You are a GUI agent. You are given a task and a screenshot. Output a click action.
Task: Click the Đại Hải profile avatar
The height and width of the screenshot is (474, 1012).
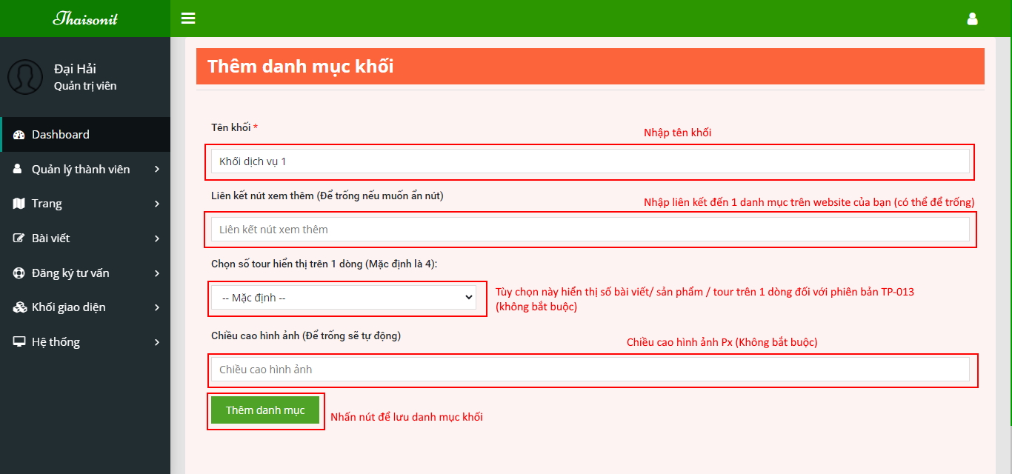(25, 77)
